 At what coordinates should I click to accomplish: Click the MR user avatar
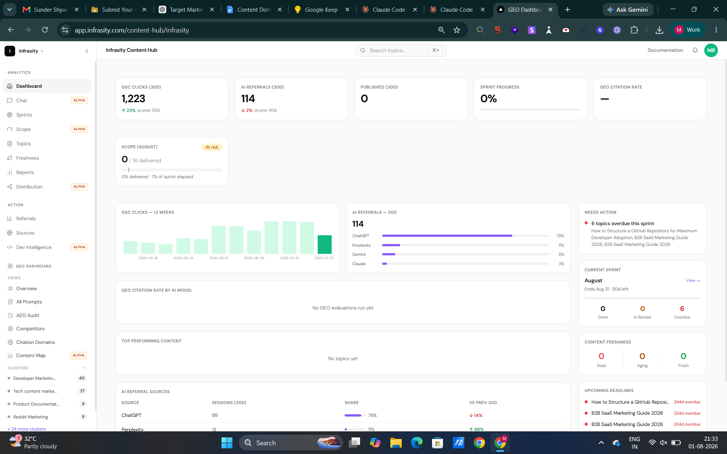[x=711, y=50]
